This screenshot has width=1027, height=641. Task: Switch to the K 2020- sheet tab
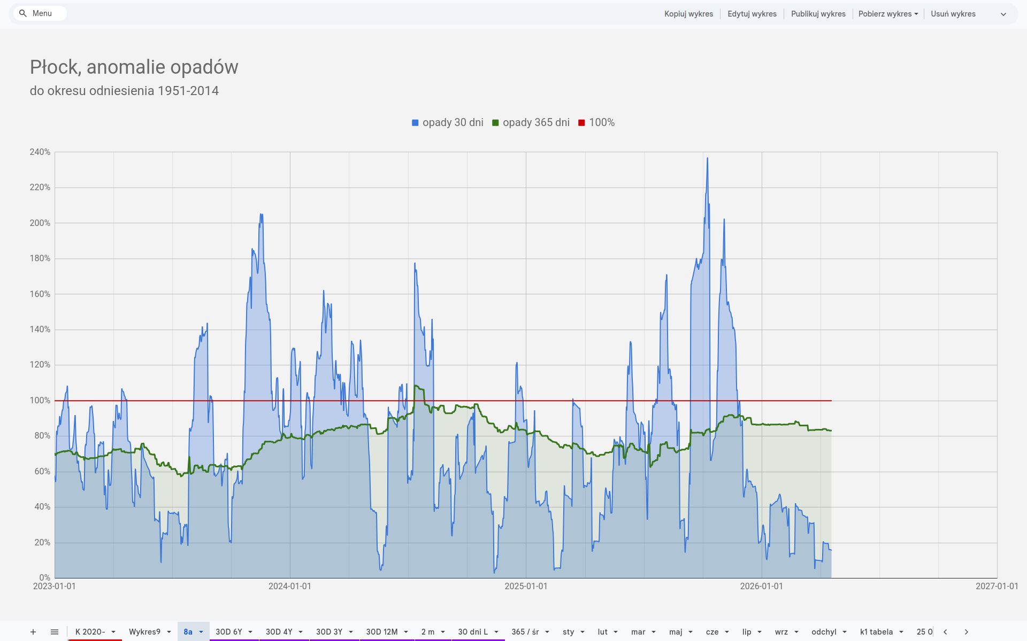click(x=90, y=632)
